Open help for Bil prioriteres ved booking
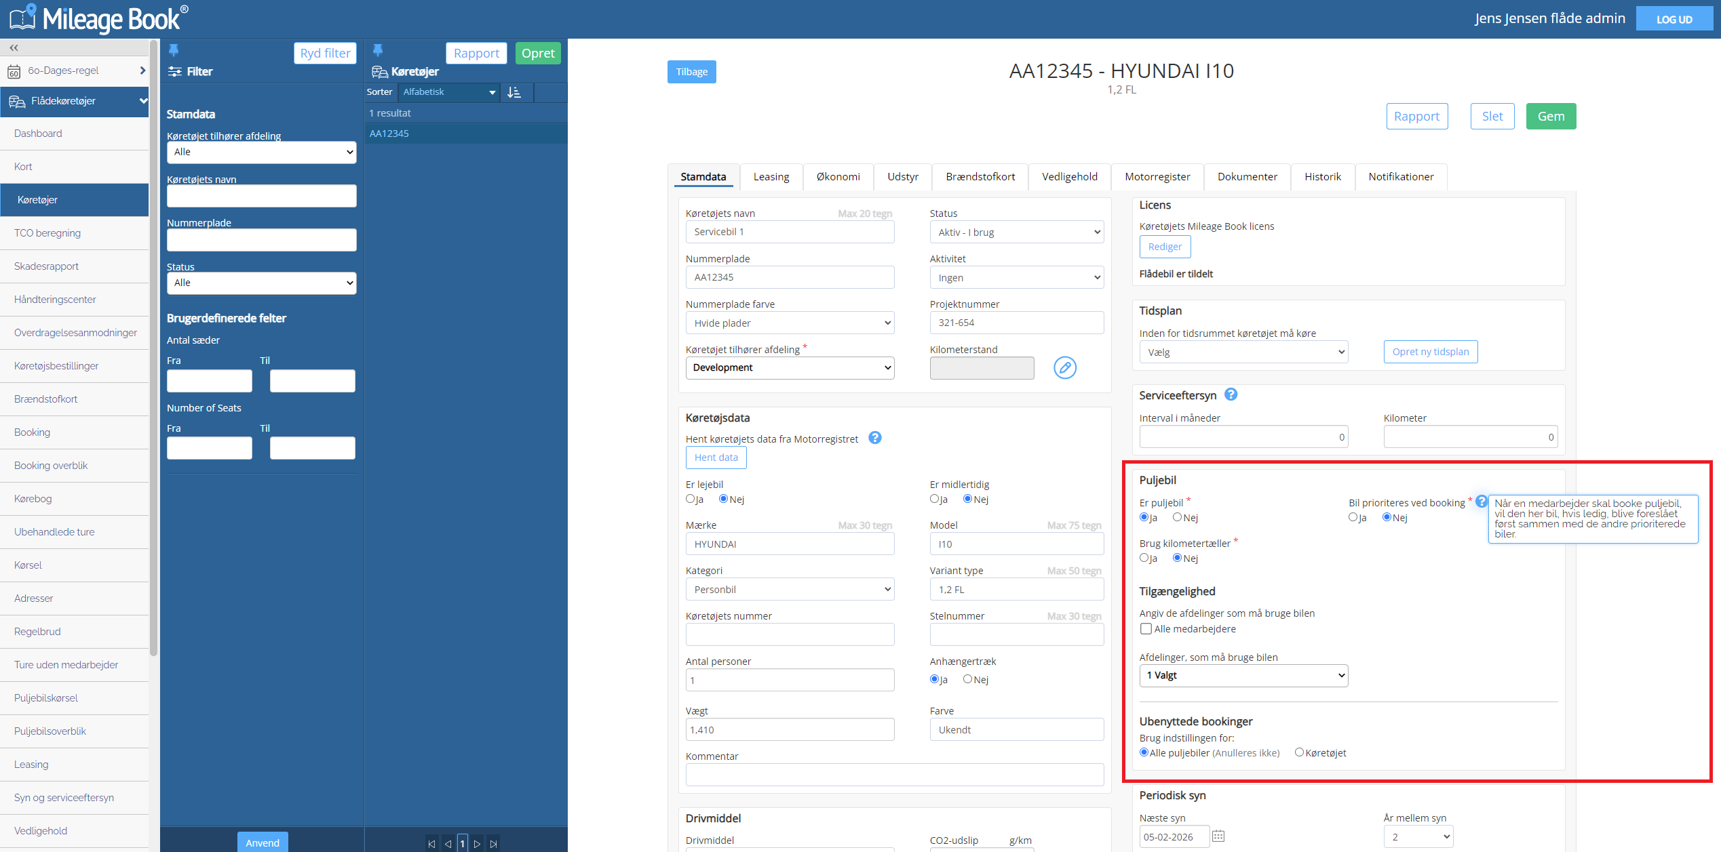This screenshot has width=1721, height=852. (x=1482, y=501)
